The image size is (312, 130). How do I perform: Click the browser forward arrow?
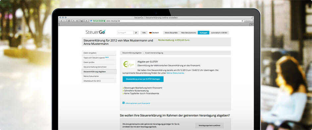point(64,21)
